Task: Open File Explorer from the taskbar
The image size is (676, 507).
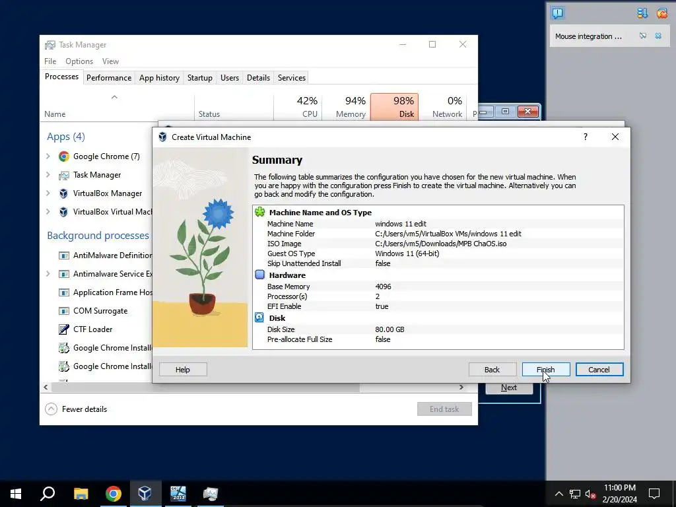Action: [81, 494]
